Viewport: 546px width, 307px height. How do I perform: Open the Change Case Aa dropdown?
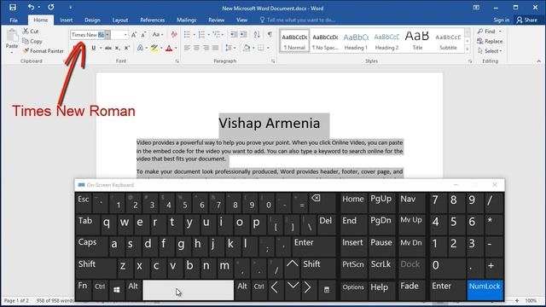tap(158, 34)
